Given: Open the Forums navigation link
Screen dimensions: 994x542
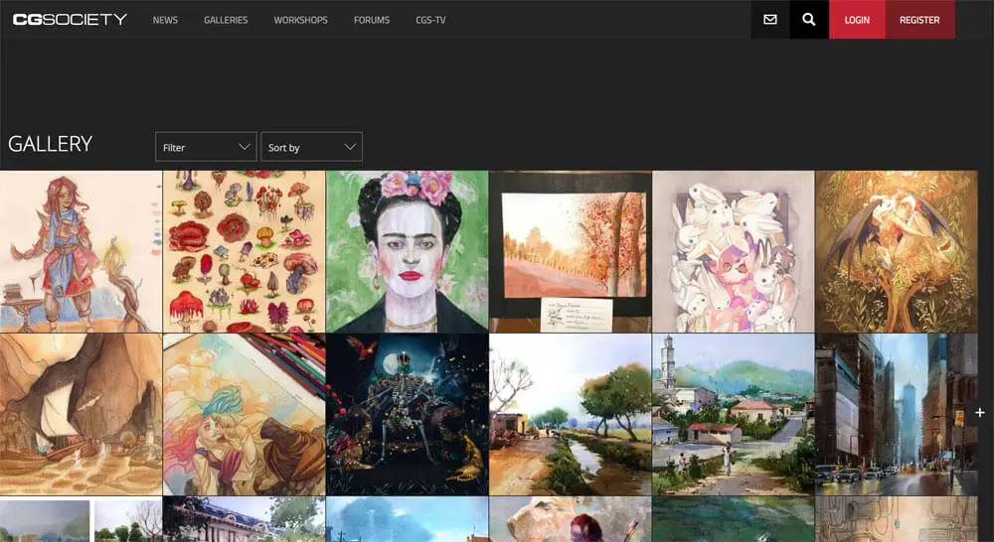Looking at the screenshot, I should [372, 20].
